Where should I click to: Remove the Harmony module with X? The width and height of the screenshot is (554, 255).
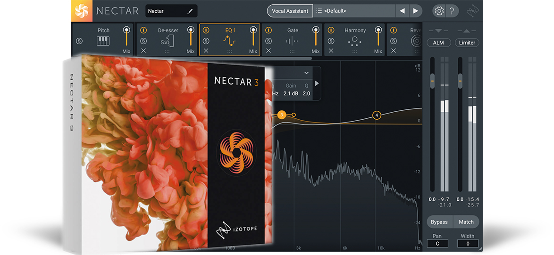[x=331, y=51]
